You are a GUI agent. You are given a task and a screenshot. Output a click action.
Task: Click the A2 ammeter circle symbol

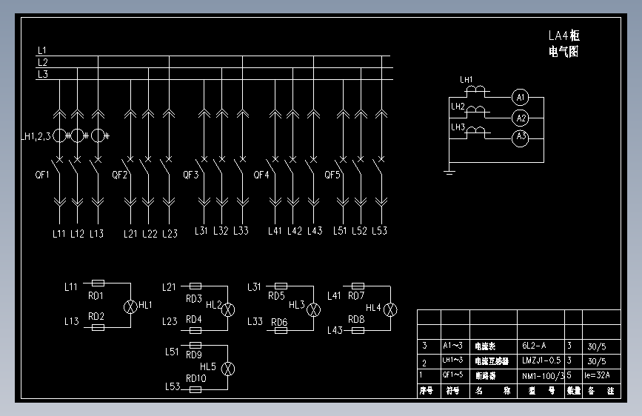coord(520,118)
